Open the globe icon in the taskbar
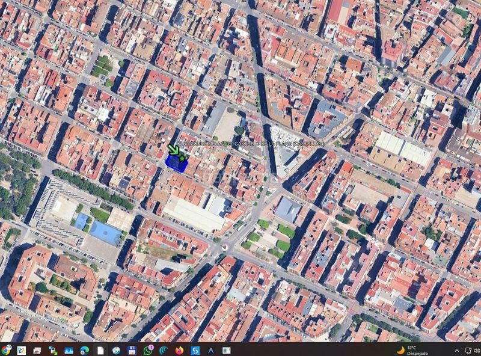The width and height of the screenshot is (481, 356). tap(116, 351)
